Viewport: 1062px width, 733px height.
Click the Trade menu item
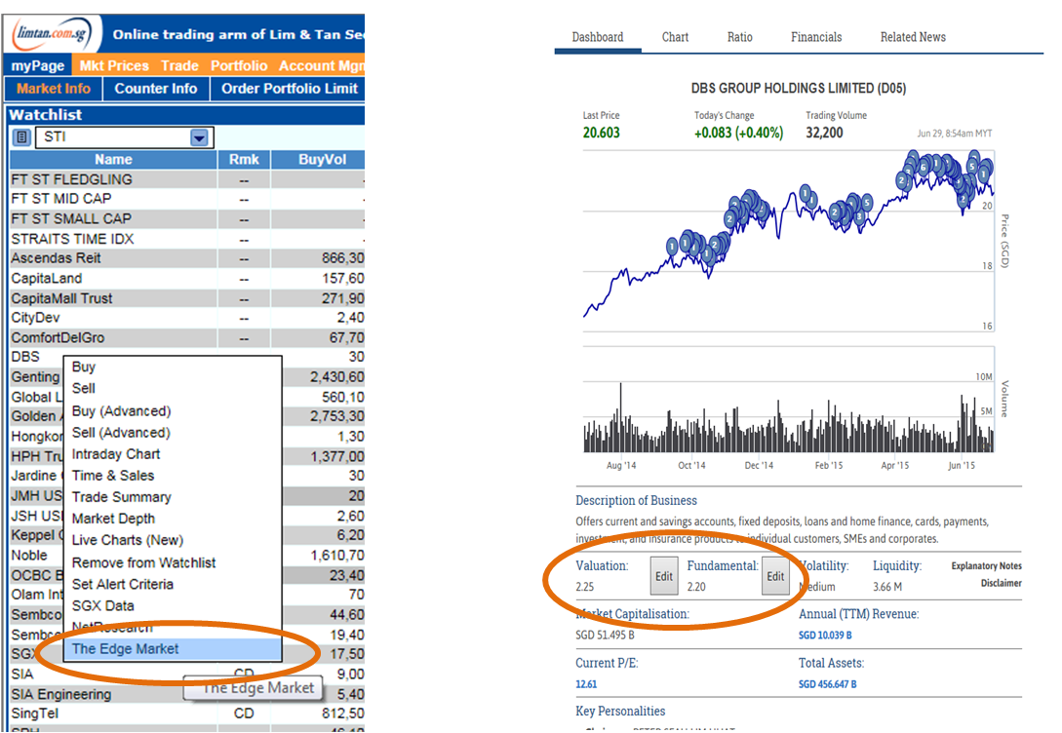point(179,65)
